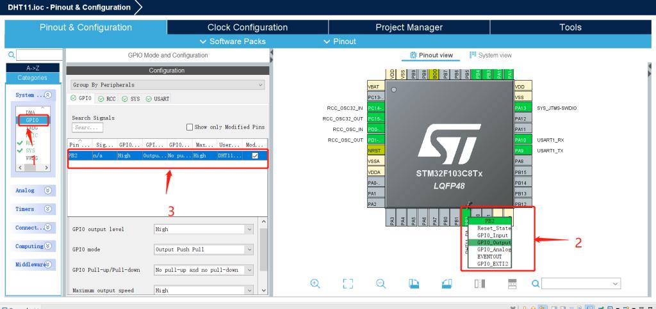Select pin PB0 on the chip
Image resolution: width=656 pixels, height=309 pixels.
446,218
